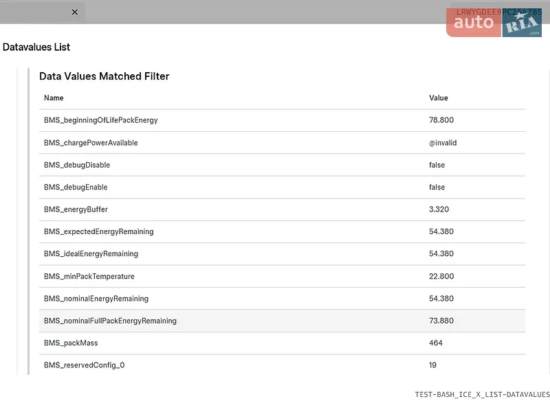Select the BMS_energyBuffer row

click(282, 209)
